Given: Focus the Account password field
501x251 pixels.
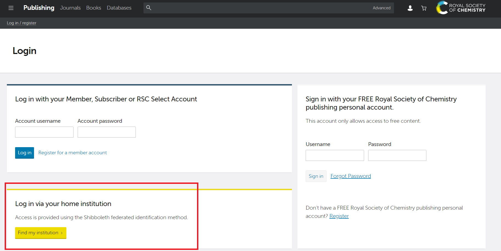Looking at the screenshot, I should pyautogui.click(x=106, y=132).
